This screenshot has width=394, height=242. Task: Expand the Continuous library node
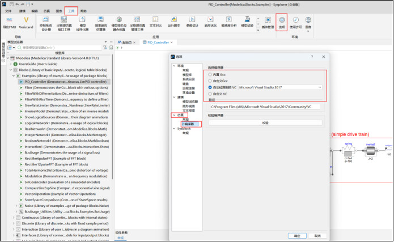point(14,218)
